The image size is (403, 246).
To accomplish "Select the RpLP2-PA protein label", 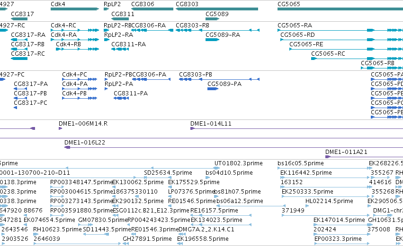I will [x=119, y=84].
